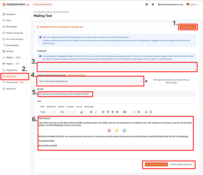Align text left
This screenshot has width=203, height=175.
103,112
